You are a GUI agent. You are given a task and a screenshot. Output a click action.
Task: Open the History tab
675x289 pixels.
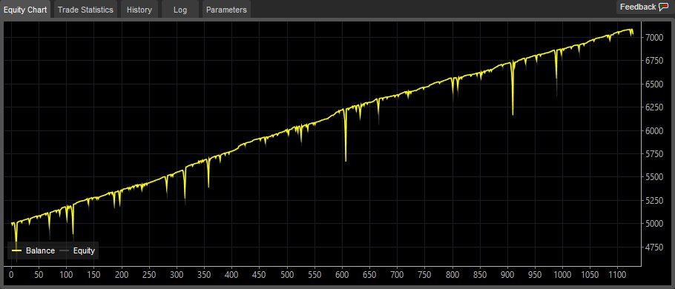(x=139, y=10)
